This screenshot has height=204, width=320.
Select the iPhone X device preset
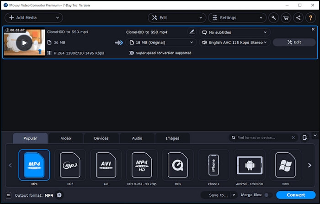(213, 164)
